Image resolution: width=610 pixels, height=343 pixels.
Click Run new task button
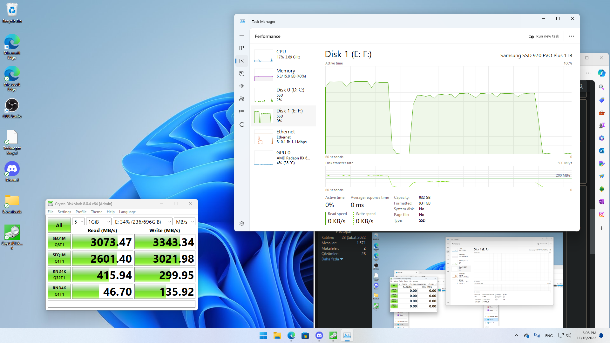(x=544, y=36)
